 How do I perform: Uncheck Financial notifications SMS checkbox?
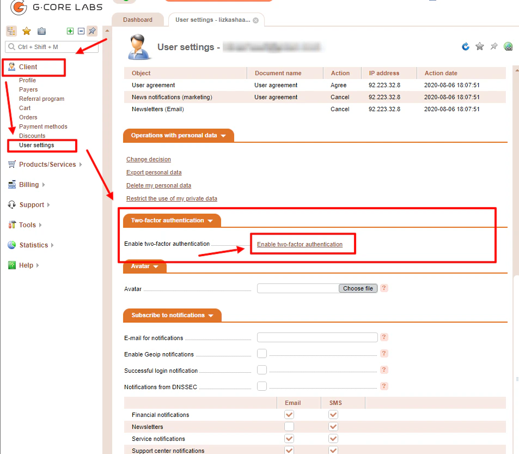(x=333, y=415)
